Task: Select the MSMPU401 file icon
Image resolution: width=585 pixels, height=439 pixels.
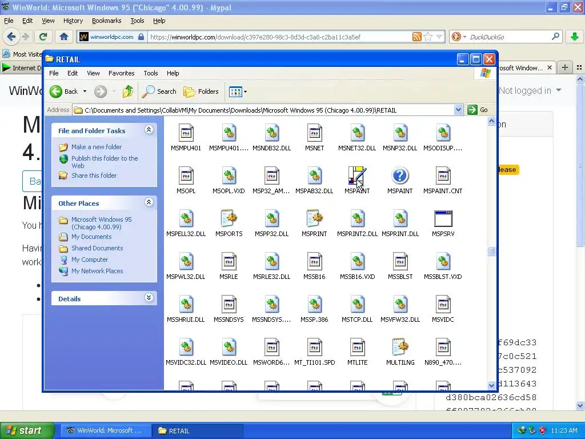Action: coord(186,133)
